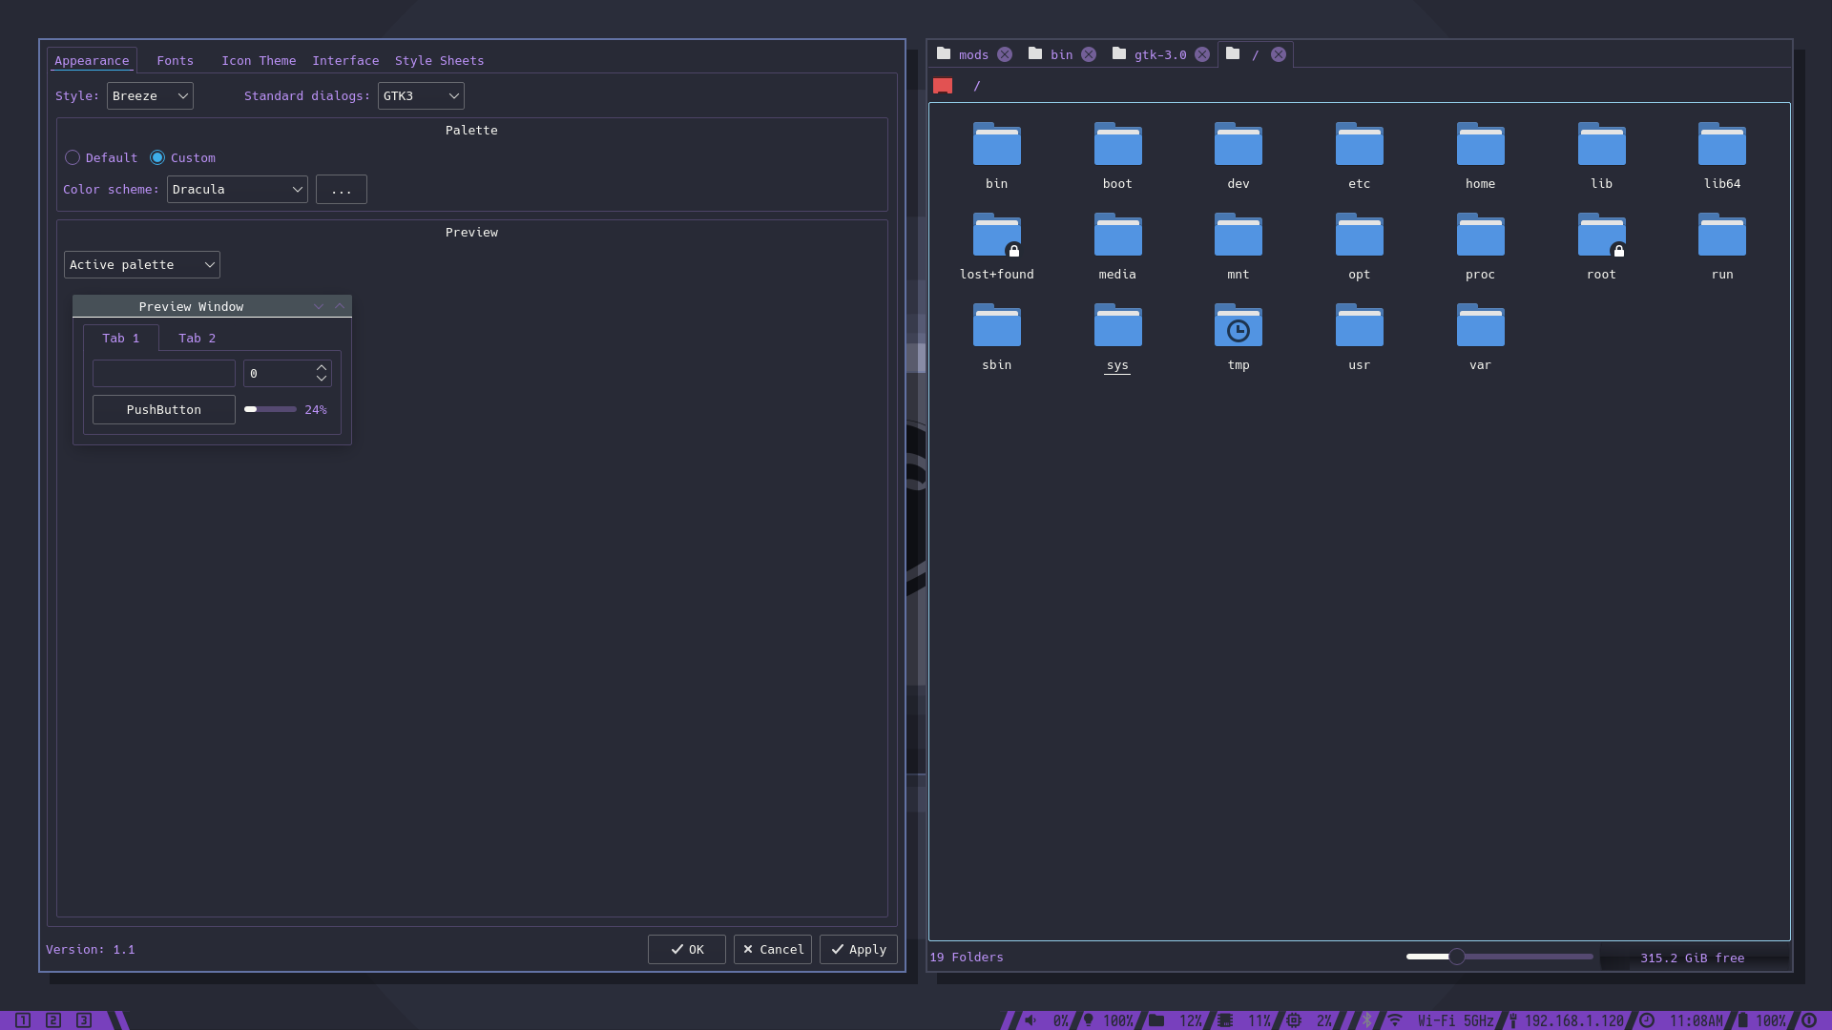The width and height of the screenshot is (1832, 1030).
Task: Click the Apply button
Action: pyautogui.click(x=858, y=950)
